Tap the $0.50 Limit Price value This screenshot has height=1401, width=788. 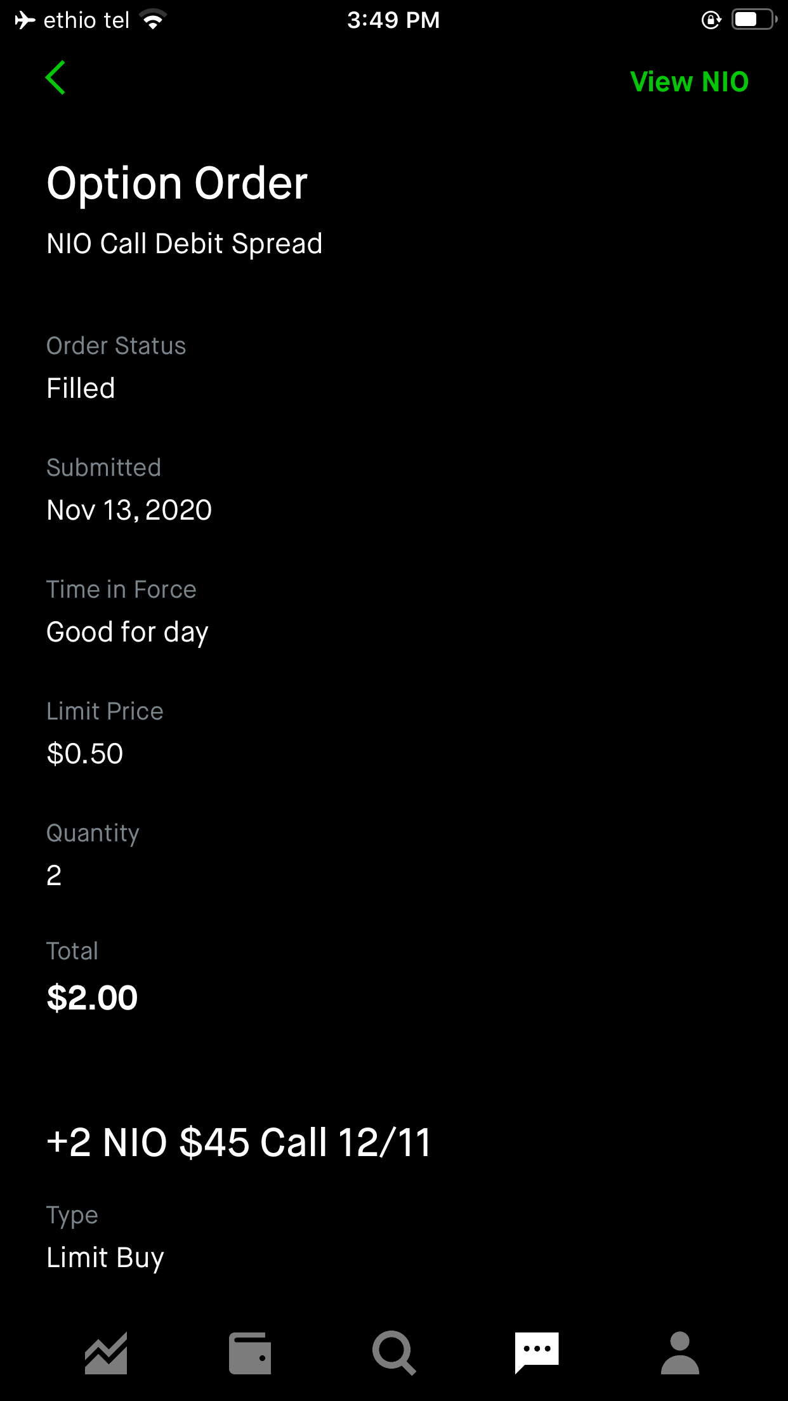[x=84, y=753]
